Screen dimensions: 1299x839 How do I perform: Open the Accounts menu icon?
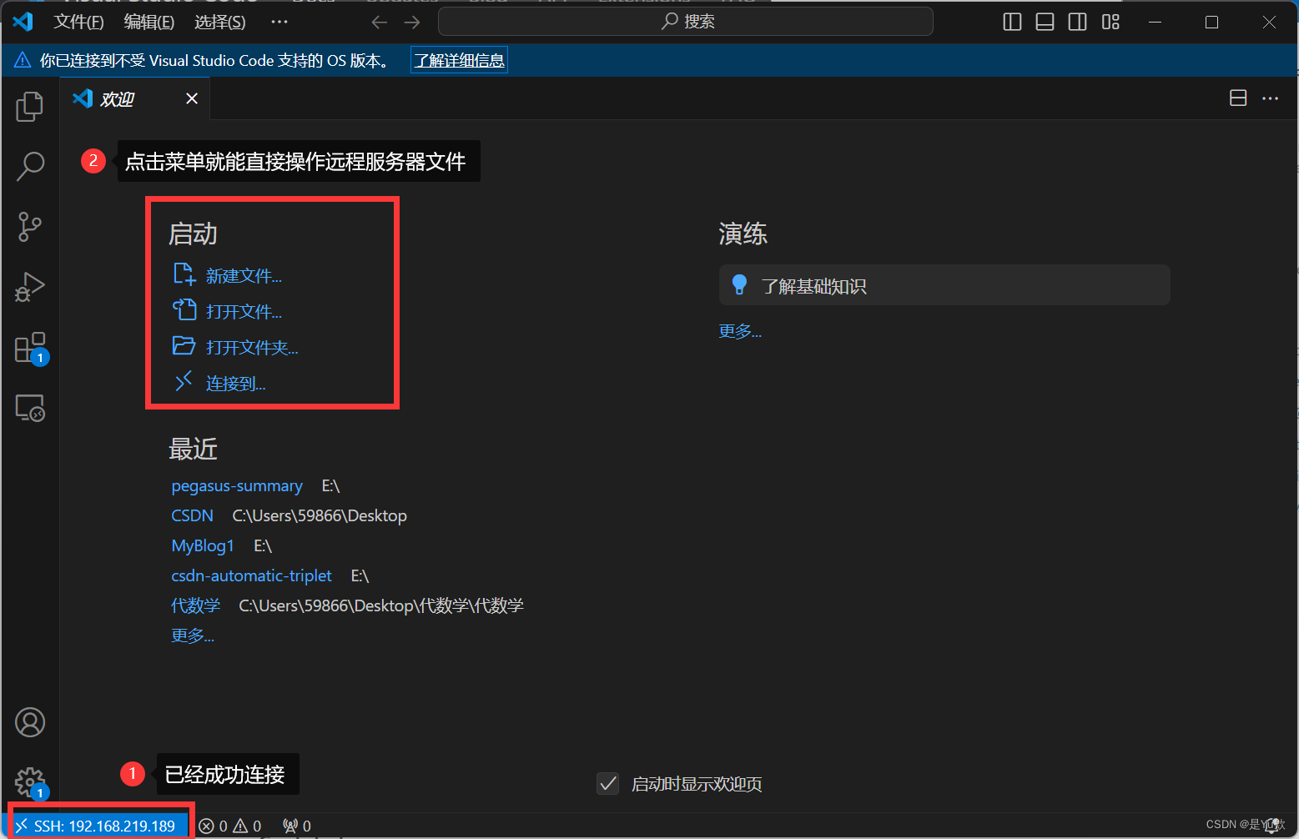click(30, 722)
